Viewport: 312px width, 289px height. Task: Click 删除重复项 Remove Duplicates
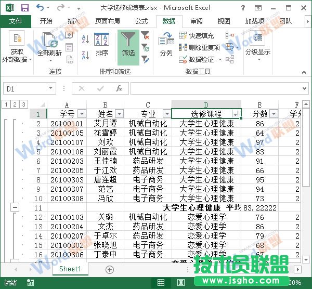pos(199,47)
